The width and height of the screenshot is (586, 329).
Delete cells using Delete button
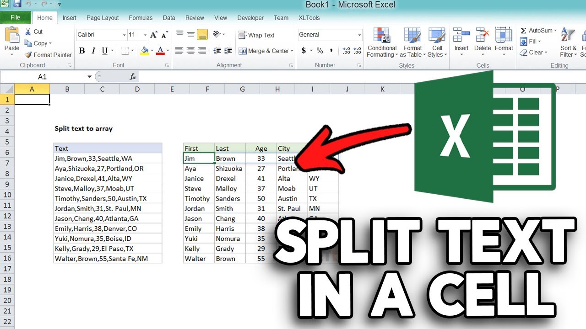point(483,42)
